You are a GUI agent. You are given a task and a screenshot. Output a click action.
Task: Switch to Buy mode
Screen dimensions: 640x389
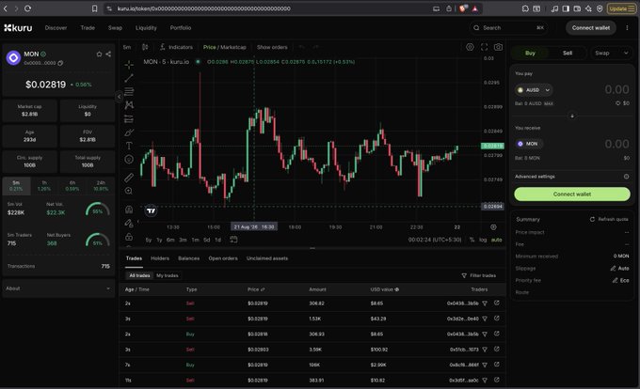point(530,53)
